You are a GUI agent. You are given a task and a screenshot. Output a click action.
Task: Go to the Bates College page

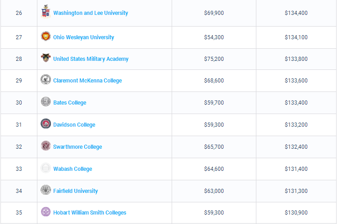coord(69,103)
